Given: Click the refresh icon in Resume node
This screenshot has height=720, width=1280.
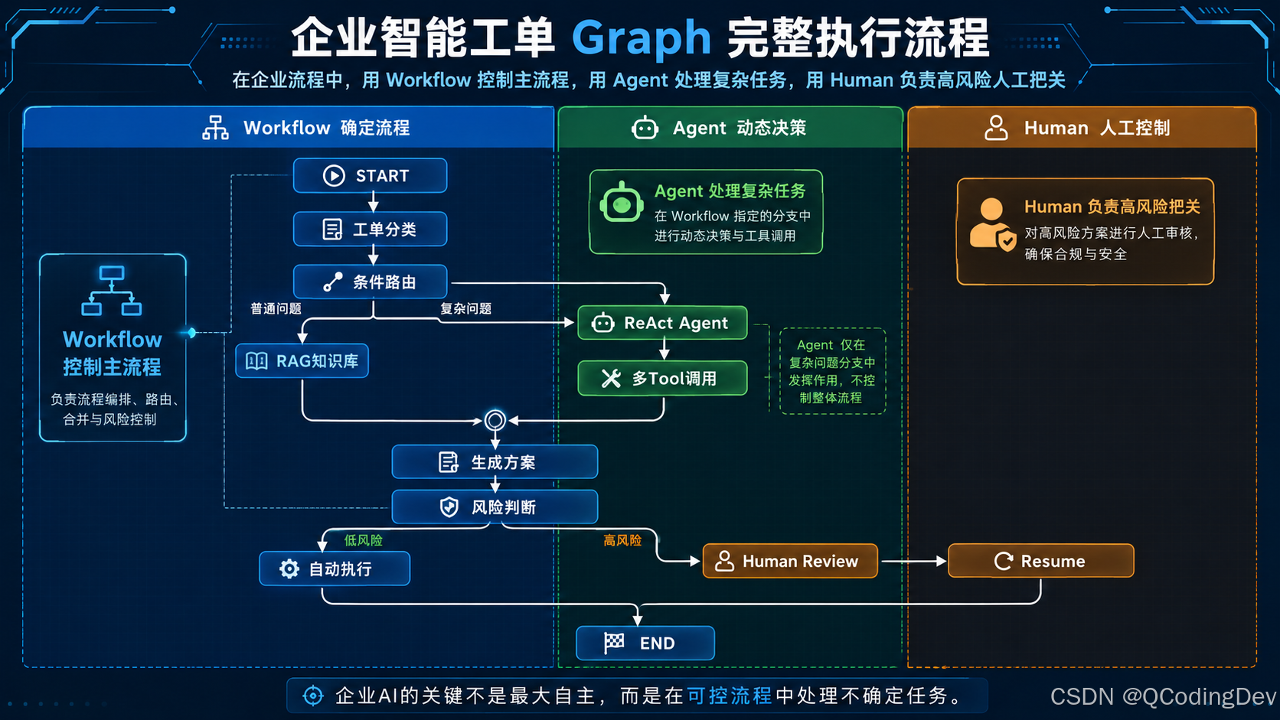Looking at the screenshot, I should tap(1004, 562).
